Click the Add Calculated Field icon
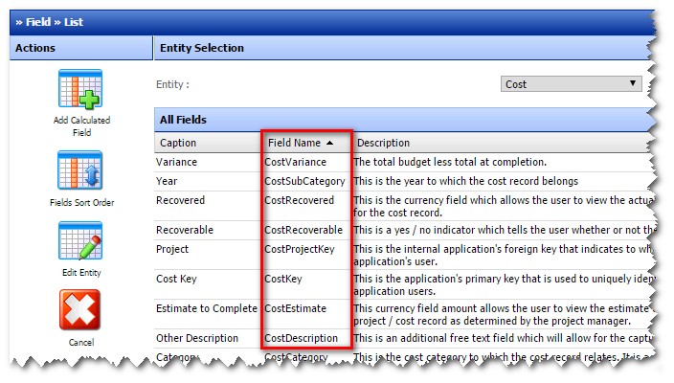 click(x=80, y=88)
